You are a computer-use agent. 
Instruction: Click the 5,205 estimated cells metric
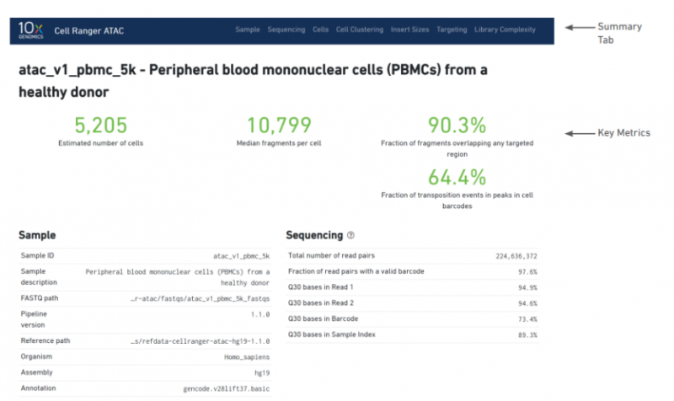point(100,126)
